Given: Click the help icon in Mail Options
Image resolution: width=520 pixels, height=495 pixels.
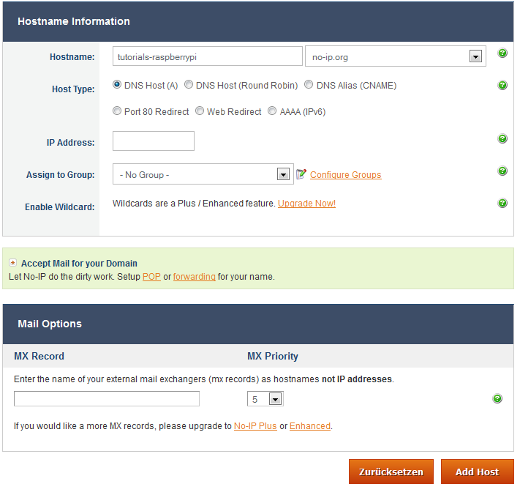Looking at the screenshot, I should pos(497,398).
